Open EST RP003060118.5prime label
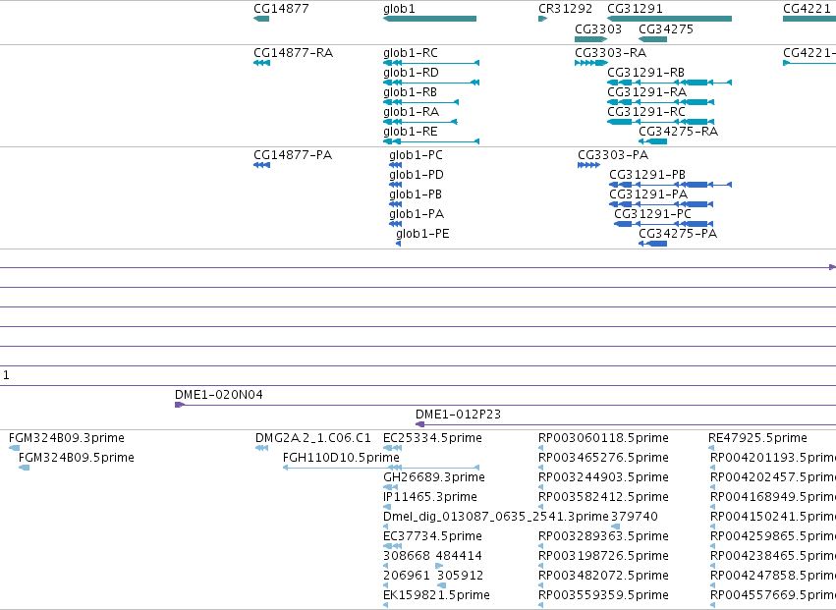The image size is (836, 610). pyautogui.click(x=603, y=438)
